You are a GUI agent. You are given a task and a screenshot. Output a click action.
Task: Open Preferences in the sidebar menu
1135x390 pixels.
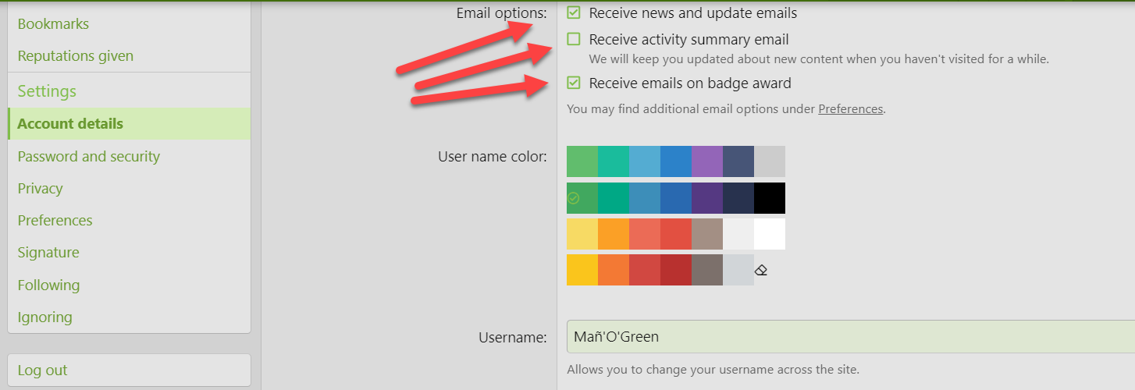(x=55, y=221)
